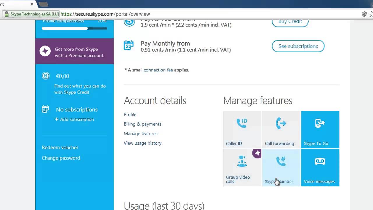
Task: Click the Skype icon beside Pay As You Go
Action: (x=129, y=22)
